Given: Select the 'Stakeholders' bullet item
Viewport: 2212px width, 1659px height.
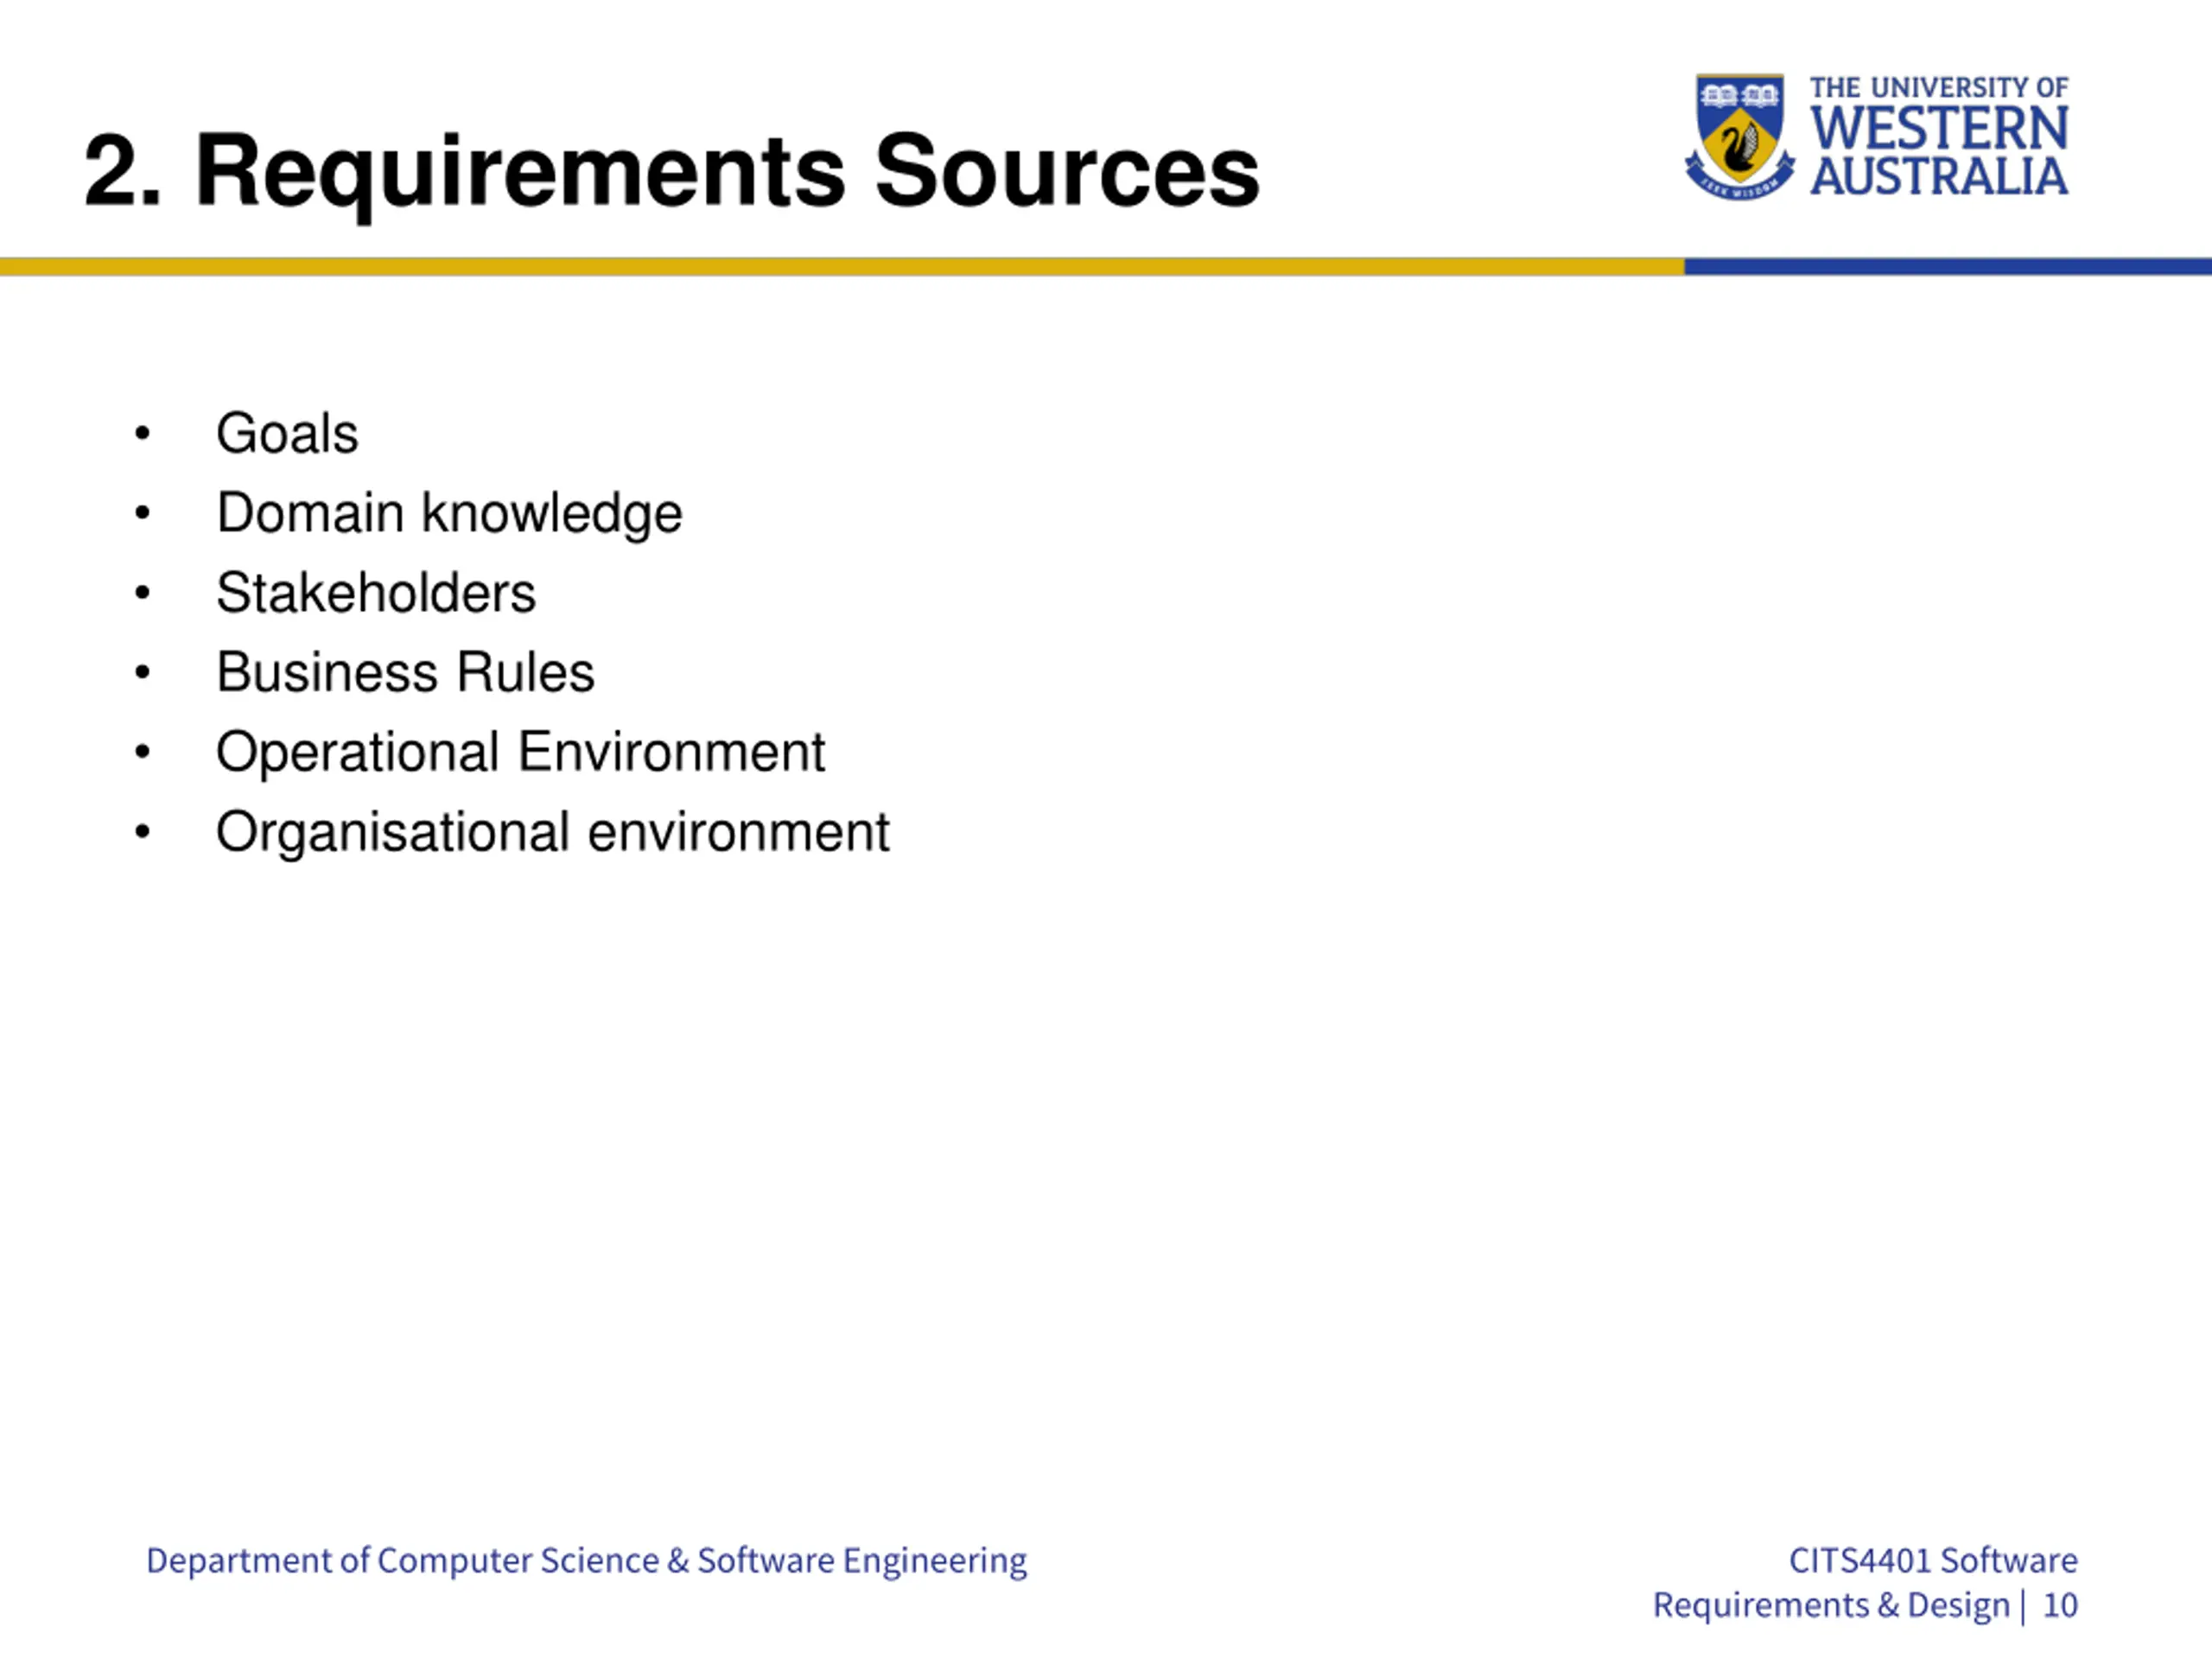Looking at the screenshot, I should [376, 593].
